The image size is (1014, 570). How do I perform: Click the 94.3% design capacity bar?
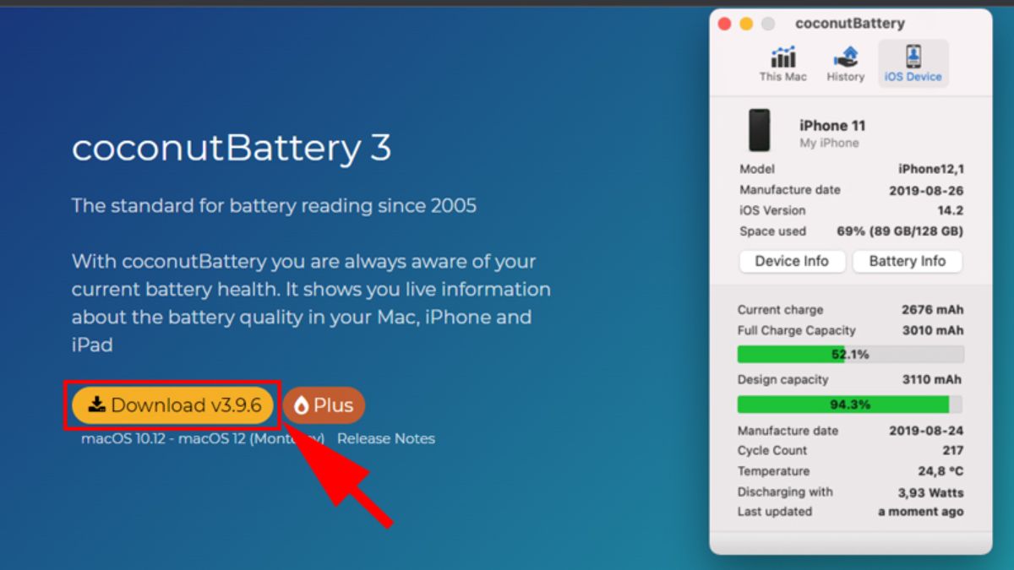[x=850, y=404]
